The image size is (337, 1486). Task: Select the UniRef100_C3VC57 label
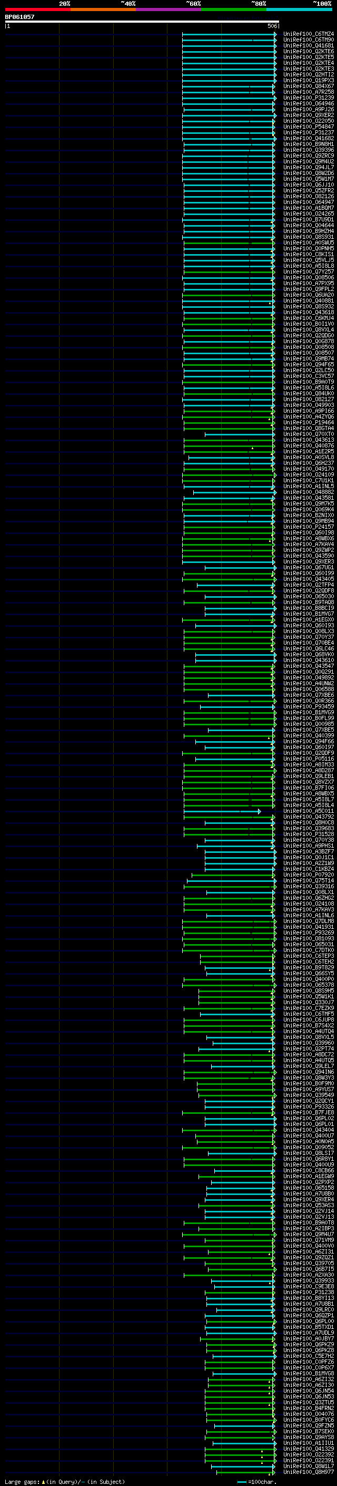click(308, 376)
